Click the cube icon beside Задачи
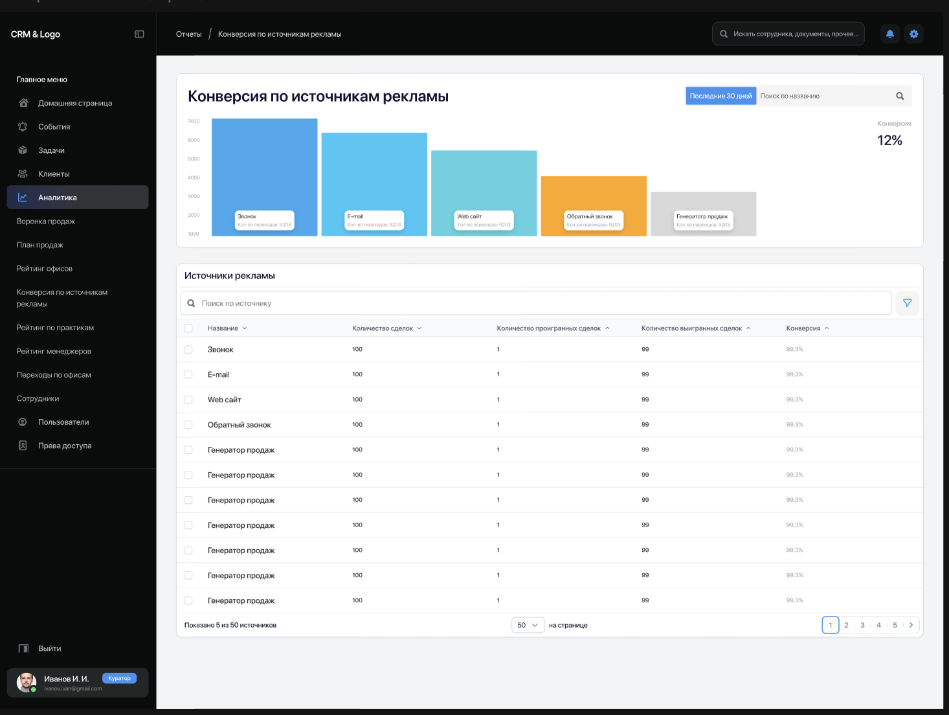The height and width of the screenshot is (715, 949). [x=23, y=150]
